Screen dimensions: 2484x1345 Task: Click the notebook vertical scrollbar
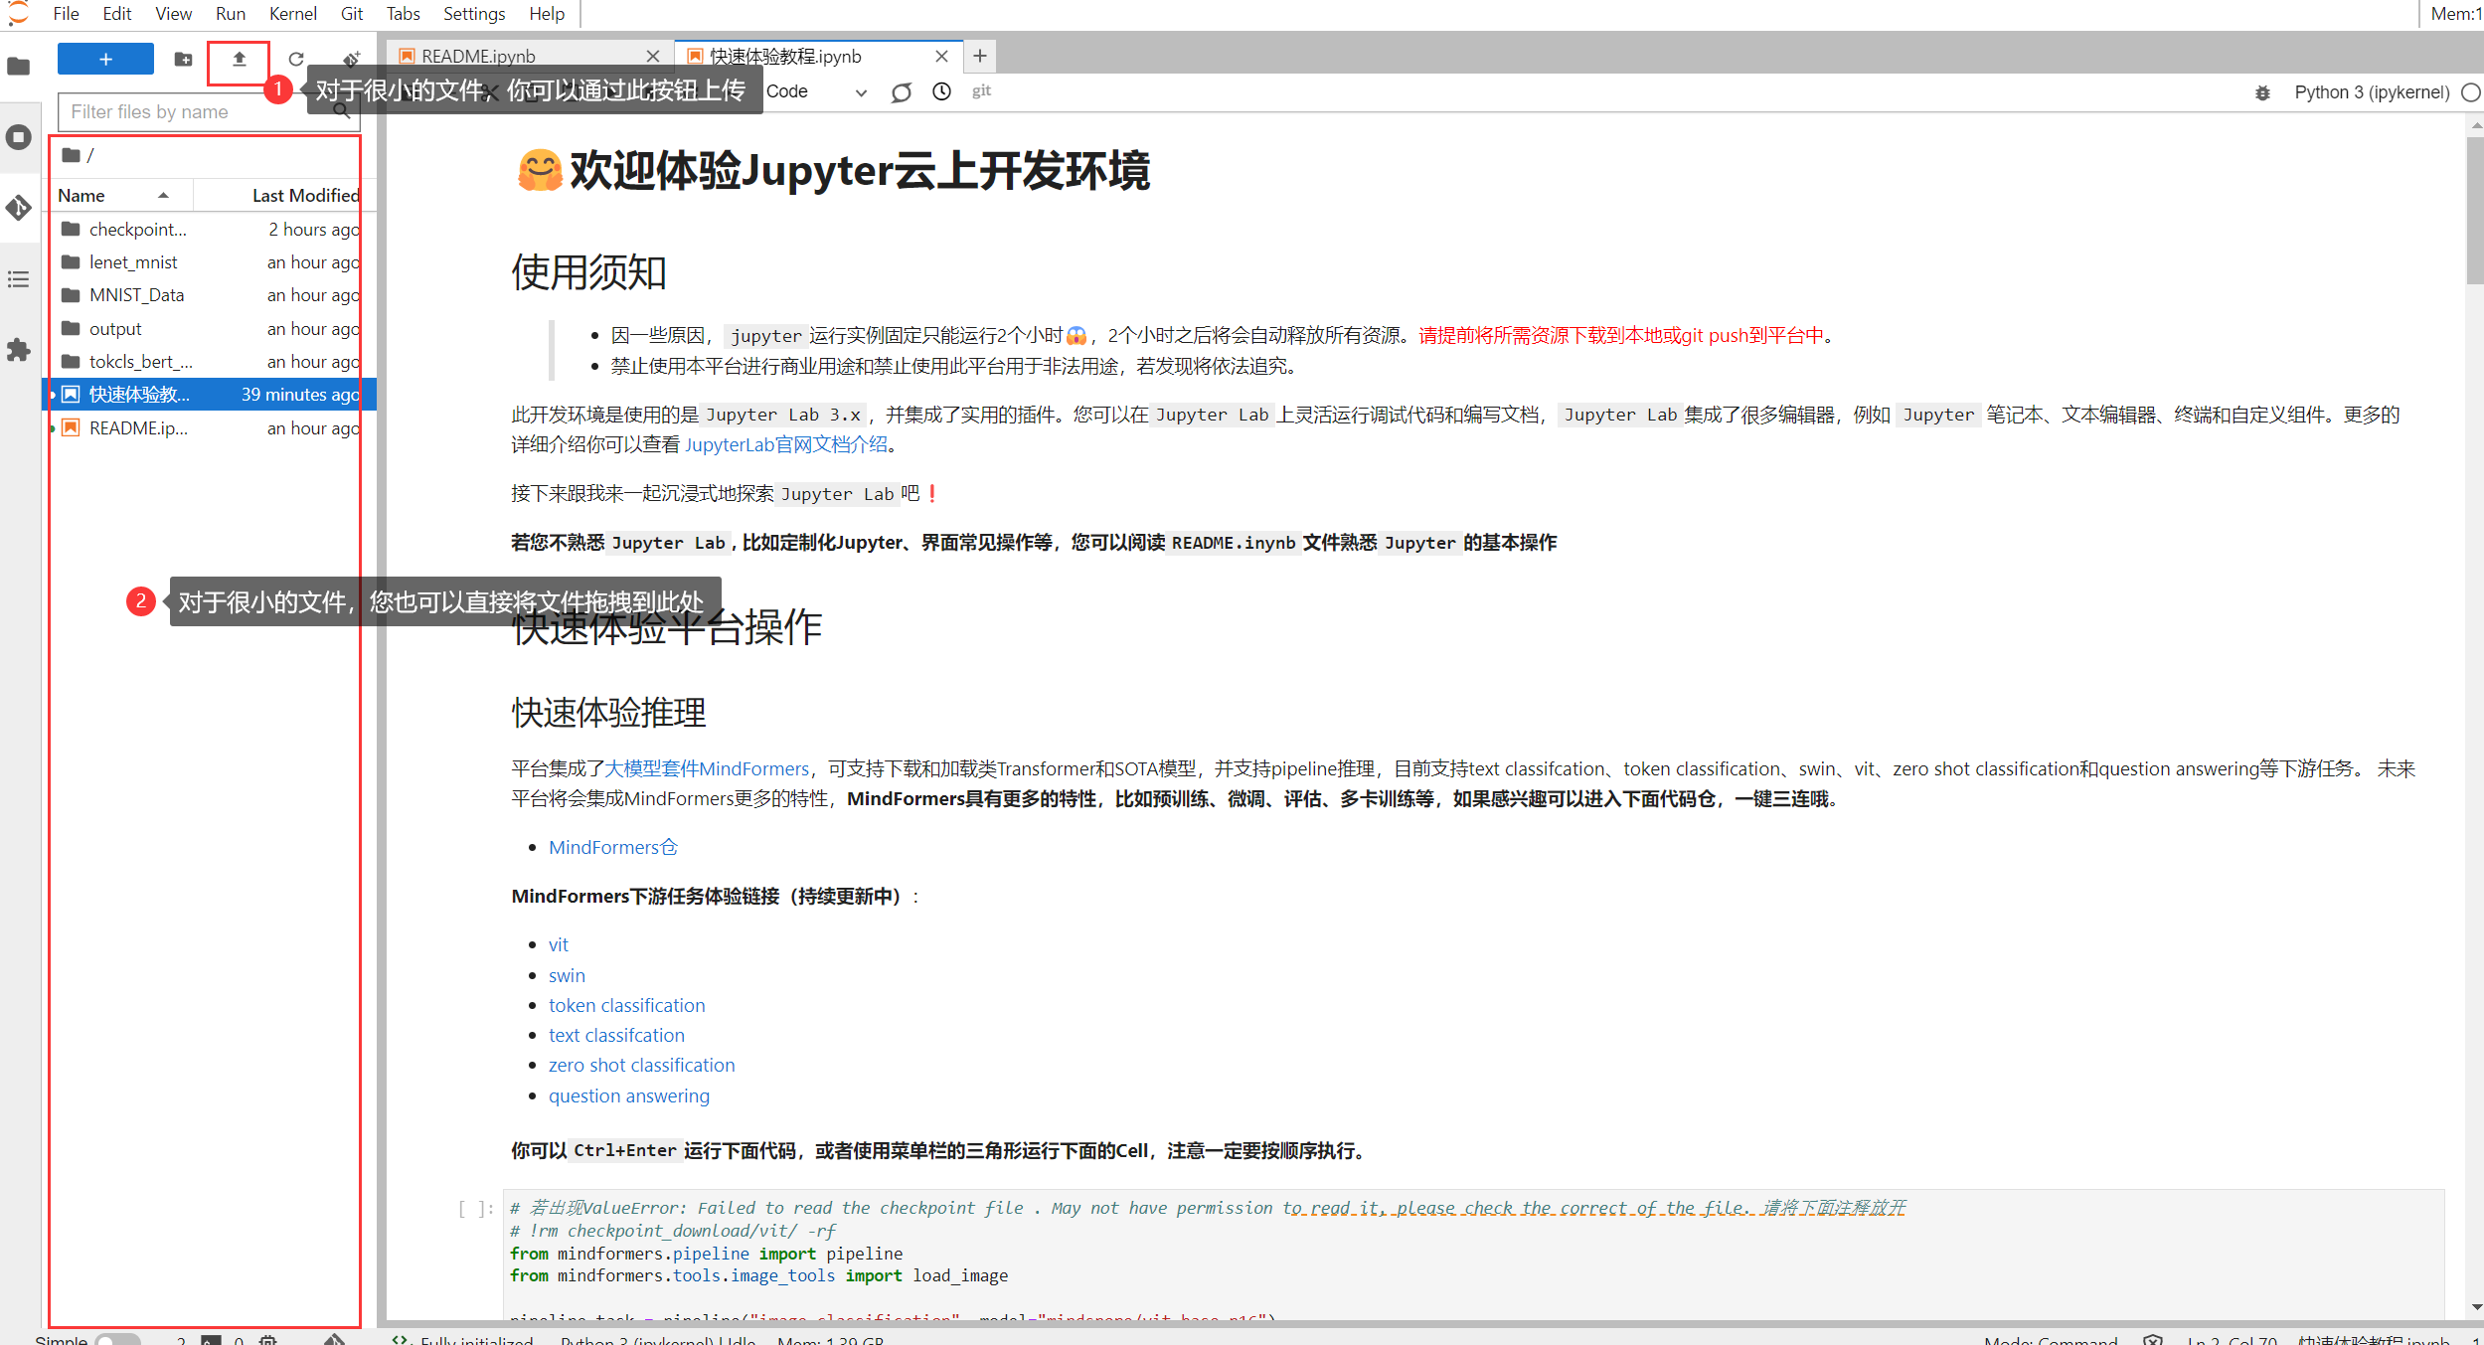point(2474,211)
